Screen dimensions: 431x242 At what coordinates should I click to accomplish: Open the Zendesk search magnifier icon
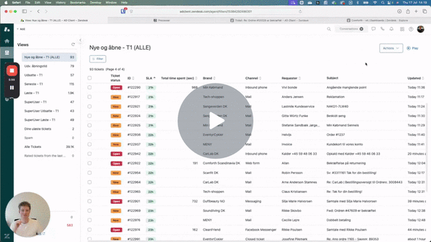[329, 29]
